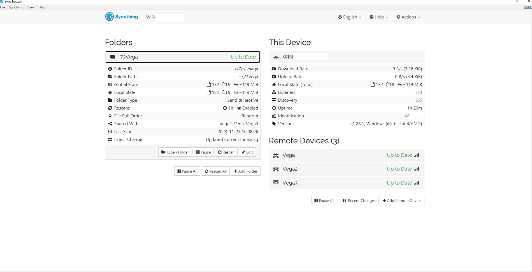The height and width of the screenshot is (272, 532).
Task: Expand the Vega2 remote device row
Action: (347, 169)
